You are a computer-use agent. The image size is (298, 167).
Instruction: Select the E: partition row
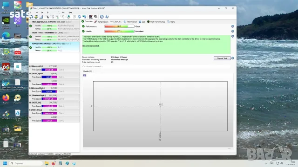tap(54, 83)
